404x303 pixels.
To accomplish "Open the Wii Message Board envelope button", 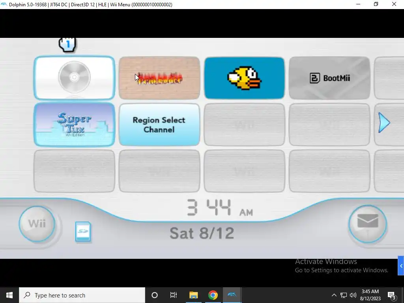I will (x=368, y=224).
